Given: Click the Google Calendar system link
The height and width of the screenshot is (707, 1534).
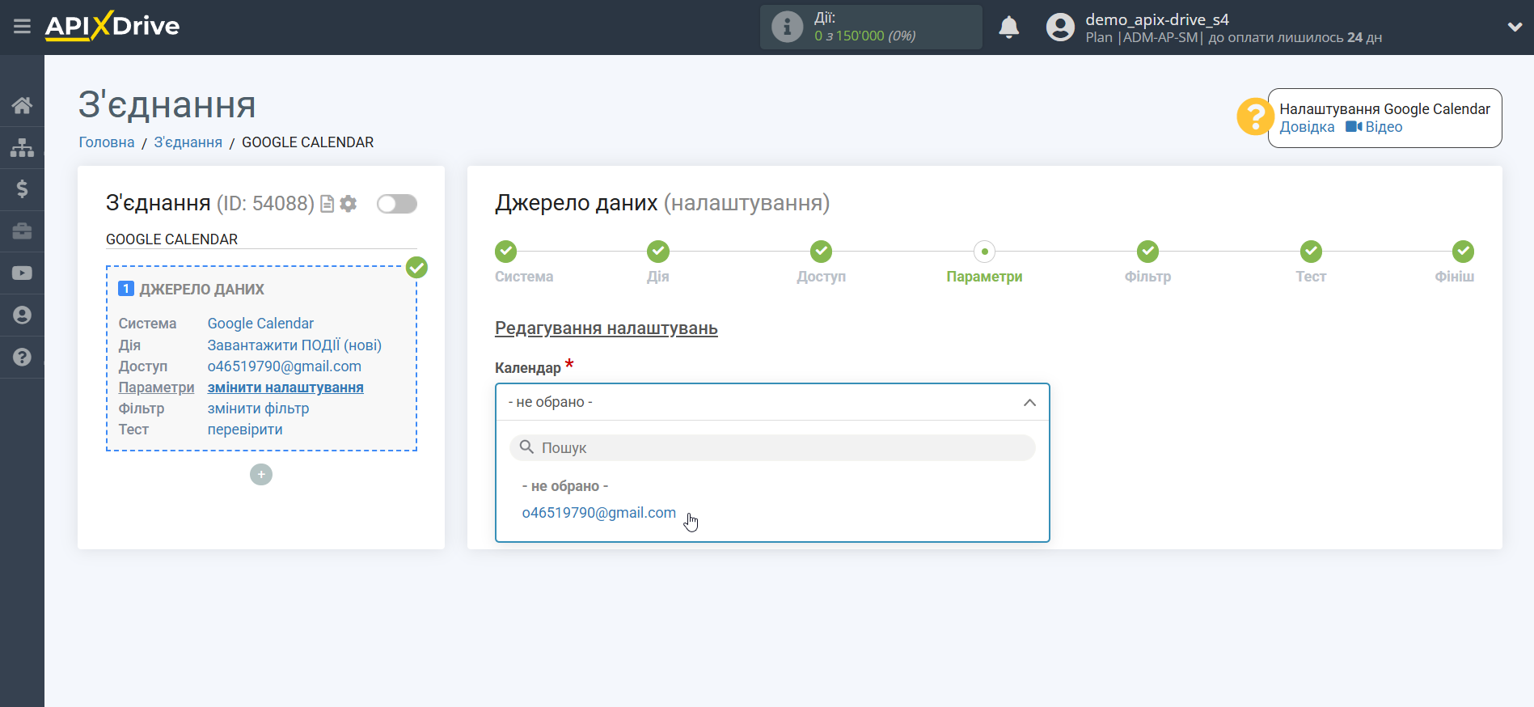Looking at the screenshot, I should pyautogui.click(x=260, y=324).
